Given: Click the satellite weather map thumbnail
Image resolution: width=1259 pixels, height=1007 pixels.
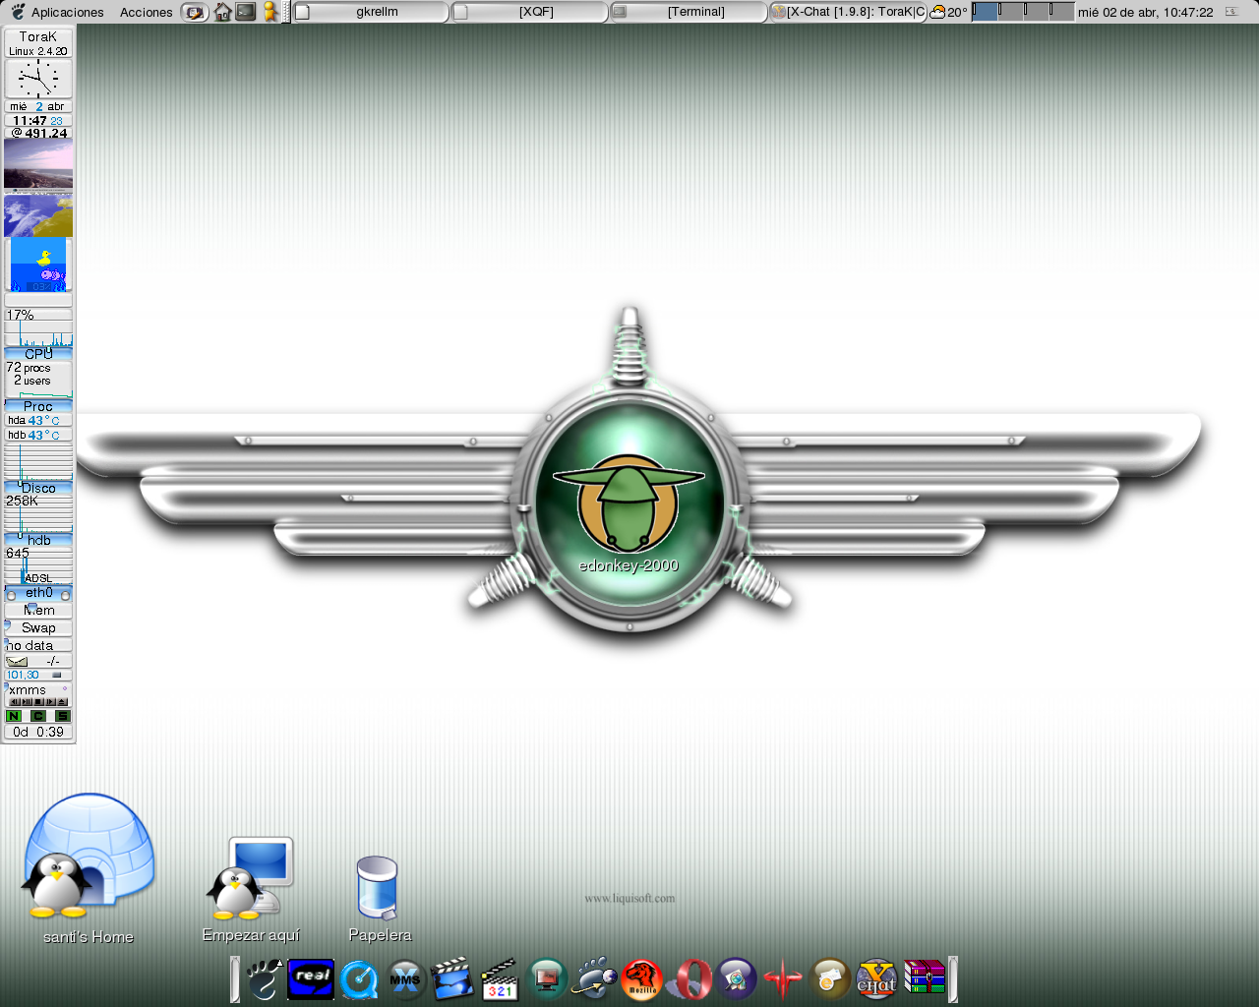Looking at the screenshot, I should click(38, 215).
